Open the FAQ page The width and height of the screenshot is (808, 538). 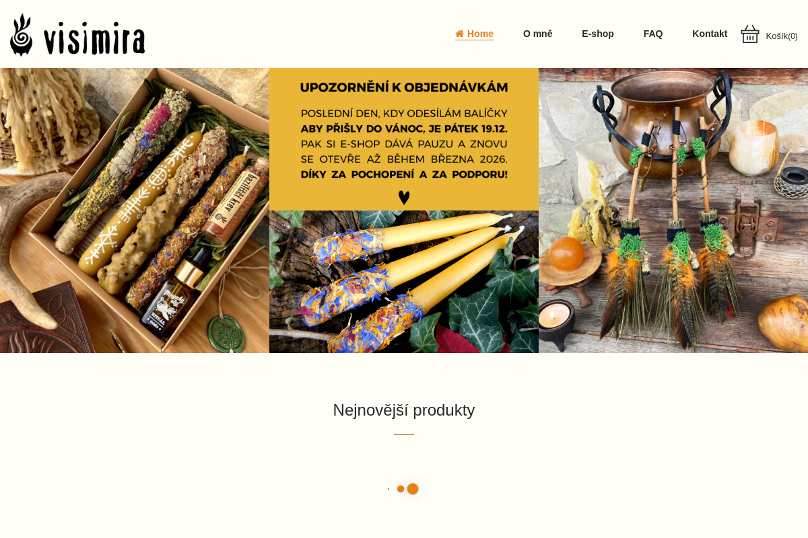point(653,34)
